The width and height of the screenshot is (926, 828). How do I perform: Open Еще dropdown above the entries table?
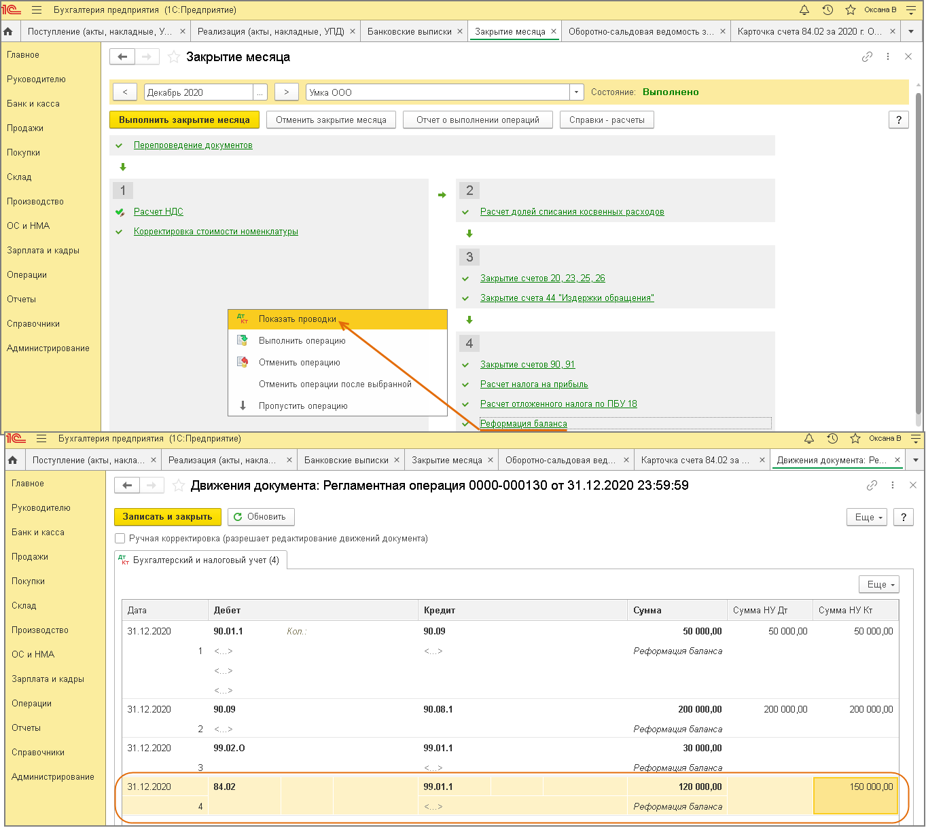click(880, 584)
